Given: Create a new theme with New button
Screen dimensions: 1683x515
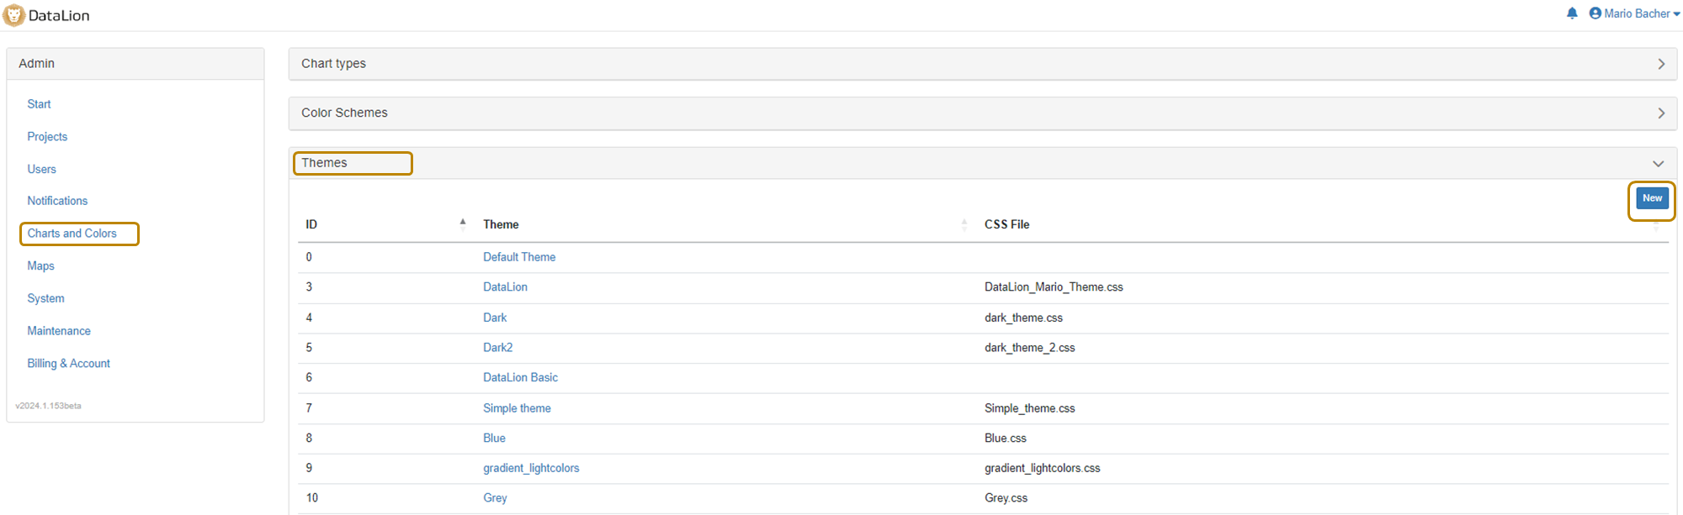Looking at the screenshot, I should coord(1652,198).
